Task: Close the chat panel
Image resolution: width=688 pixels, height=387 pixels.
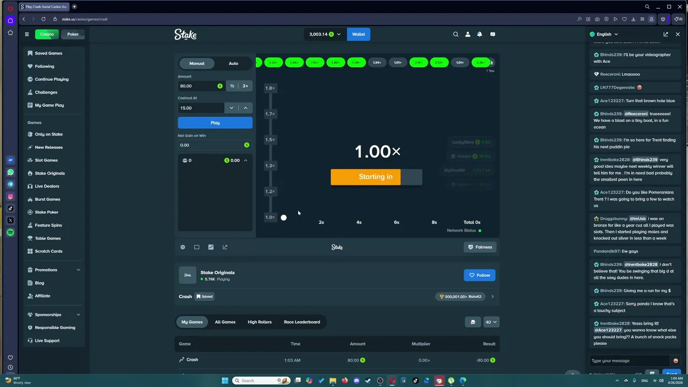Action: (678, 34)
